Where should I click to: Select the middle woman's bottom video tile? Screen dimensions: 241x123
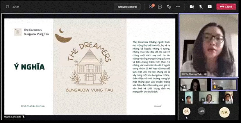(208, 98)
